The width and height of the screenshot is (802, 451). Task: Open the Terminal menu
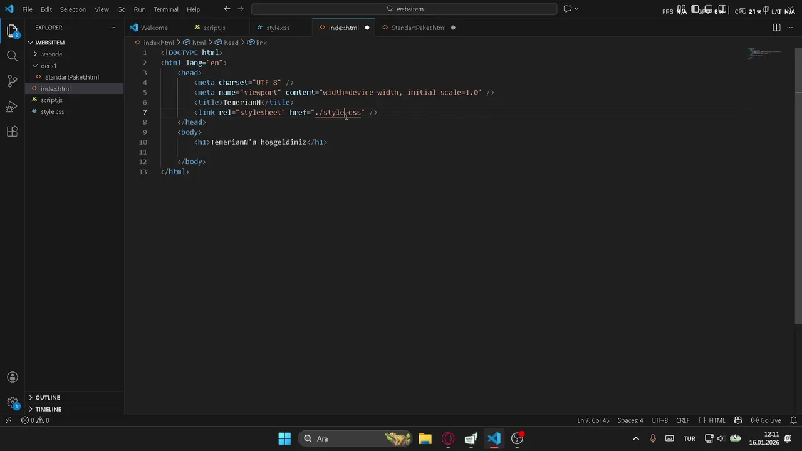coord(166,9)
